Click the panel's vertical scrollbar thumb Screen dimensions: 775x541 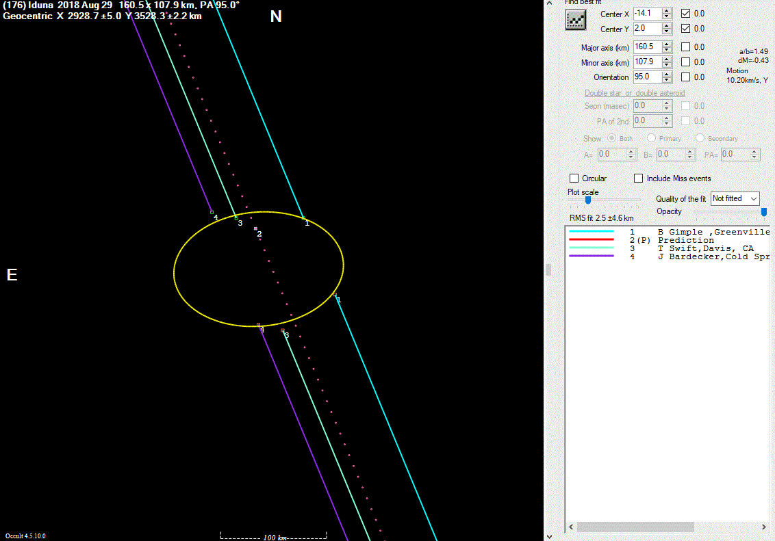(x=548, y=269)
